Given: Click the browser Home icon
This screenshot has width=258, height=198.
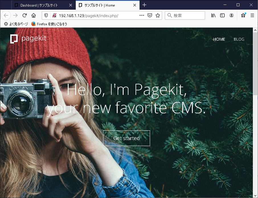Looking at the screenshot, I should [x=34, y=15].
